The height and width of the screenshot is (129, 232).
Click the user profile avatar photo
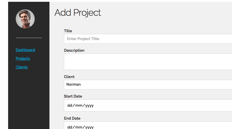(25, 19)
